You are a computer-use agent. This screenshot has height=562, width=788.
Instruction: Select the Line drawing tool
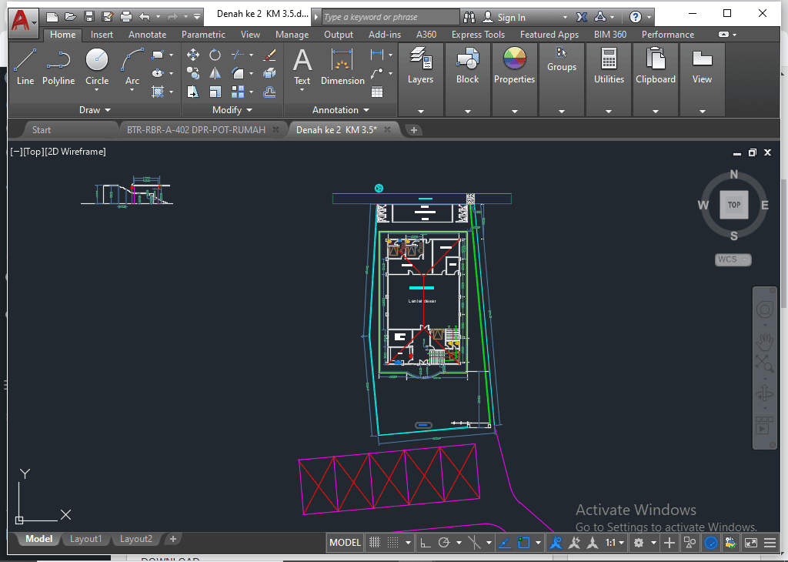[25, 62]
